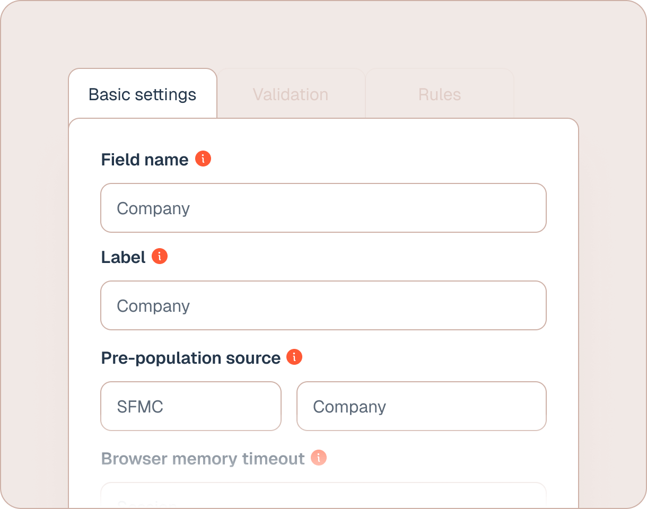Click inside the Field name Company input

(x=323, y=208)
